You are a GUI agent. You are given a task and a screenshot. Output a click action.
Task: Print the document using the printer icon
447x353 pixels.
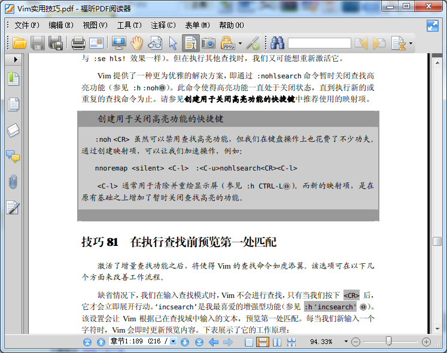78,43
